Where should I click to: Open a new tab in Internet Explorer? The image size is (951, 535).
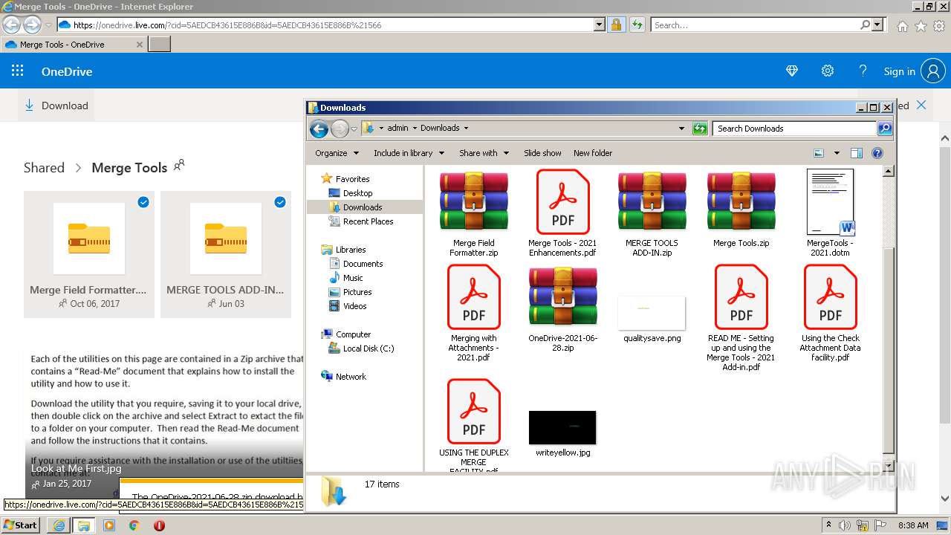pos(160,45)
